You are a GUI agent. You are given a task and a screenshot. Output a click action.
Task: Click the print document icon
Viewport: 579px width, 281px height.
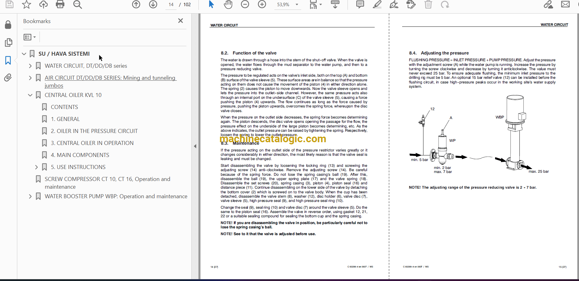pos(60,5)
